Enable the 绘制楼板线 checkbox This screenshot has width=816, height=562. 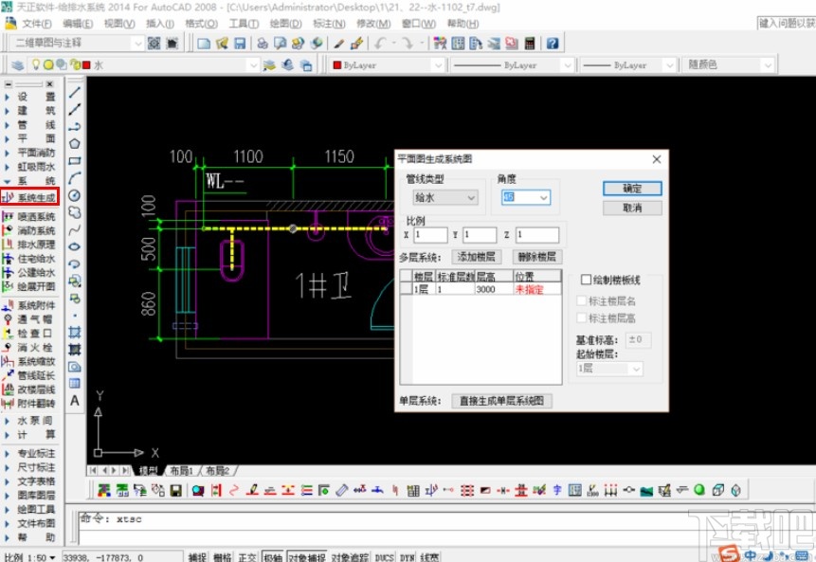point(586,280)
